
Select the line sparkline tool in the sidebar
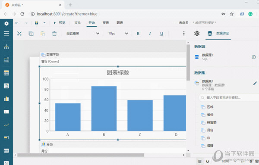(x=6, y=125)
